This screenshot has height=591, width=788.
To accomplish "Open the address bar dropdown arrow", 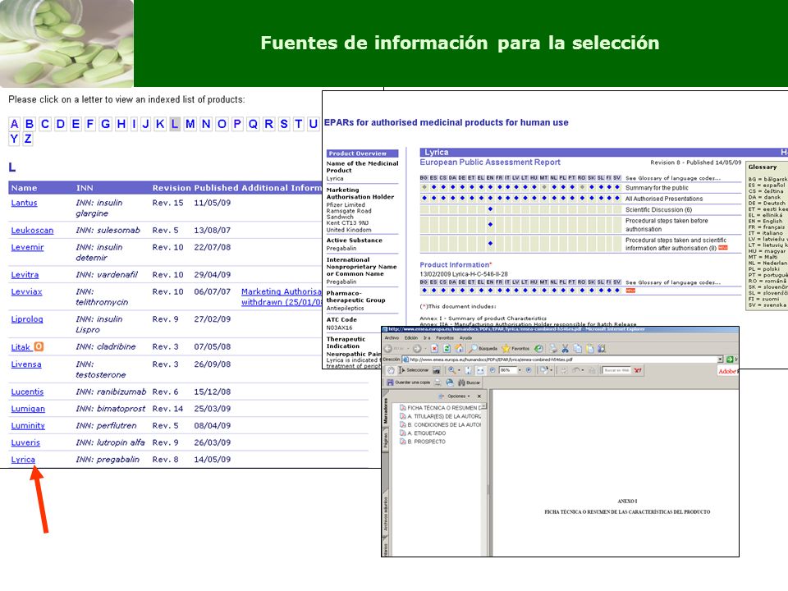I will tap(720, 360).
